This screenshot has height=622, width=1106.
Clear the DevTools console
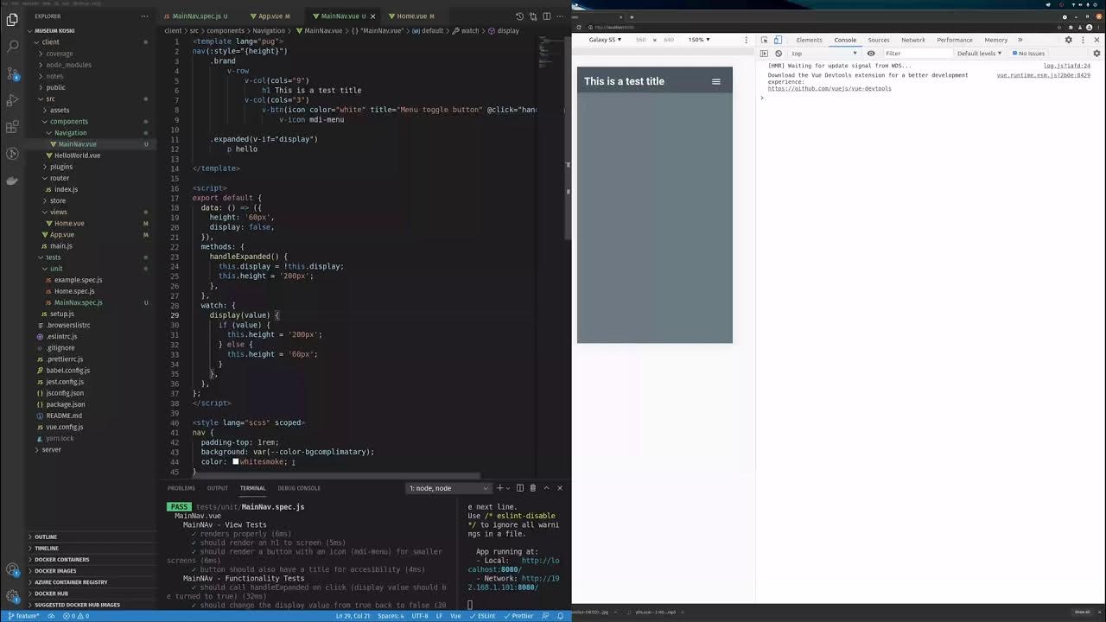point(779,54)
